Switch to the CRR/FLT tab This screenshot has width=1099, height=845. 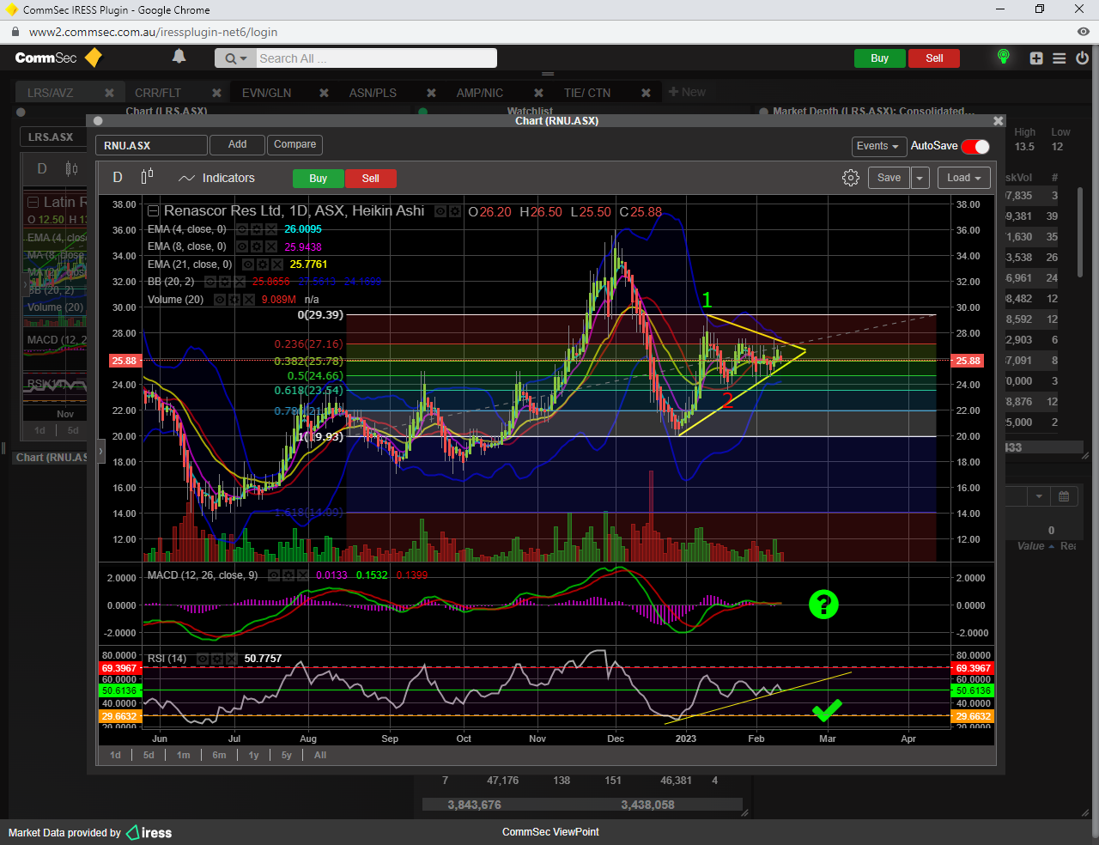[x=158, y=93]
